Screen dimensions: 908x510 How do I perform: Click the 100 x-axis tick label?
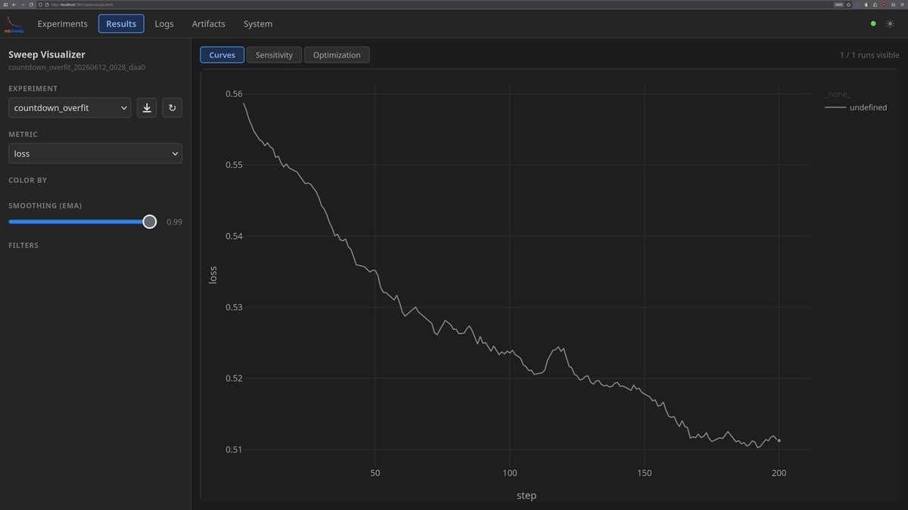(x=509, y=473)
